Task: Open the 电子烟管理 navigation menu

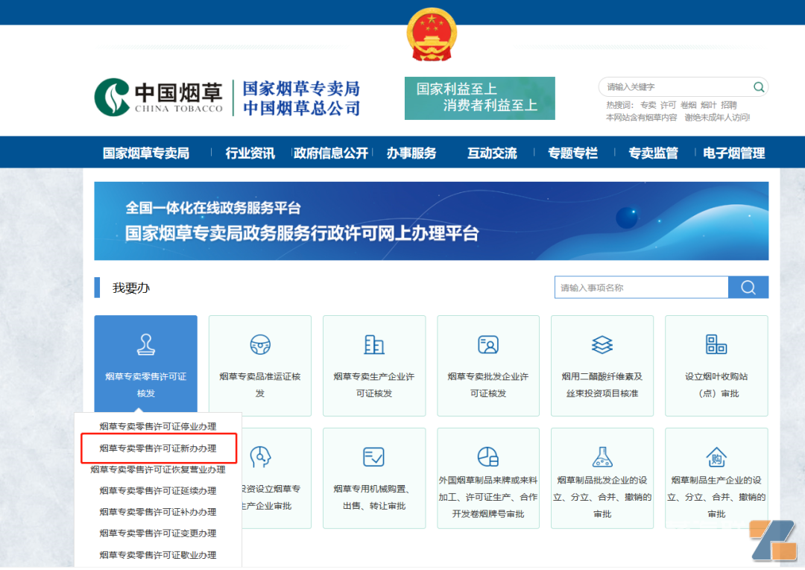Action: click(733, 153)
